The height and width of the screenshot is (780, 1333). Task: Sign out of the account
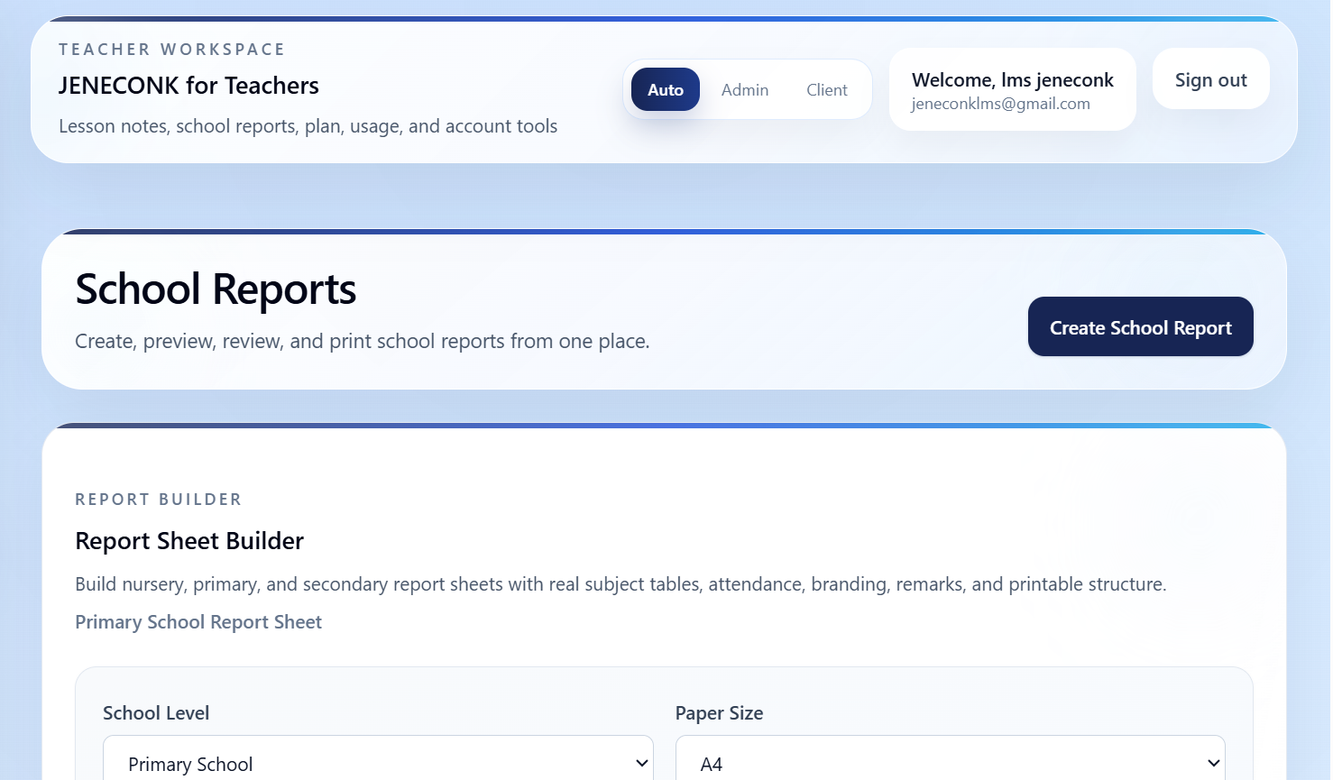(1211, 79)
